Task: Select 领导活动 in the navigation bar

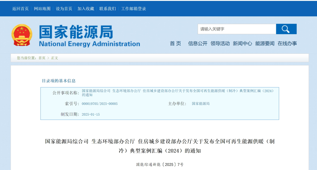Action: click(x=219, y=43)
